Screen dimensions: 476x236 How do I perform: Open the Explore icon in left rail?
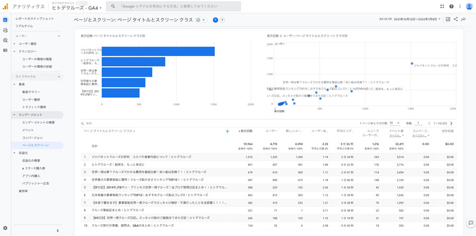[5, 30]
